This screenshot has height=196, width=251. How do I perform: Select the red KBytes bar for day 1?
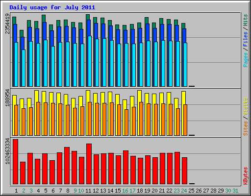(x=16, y=162)
